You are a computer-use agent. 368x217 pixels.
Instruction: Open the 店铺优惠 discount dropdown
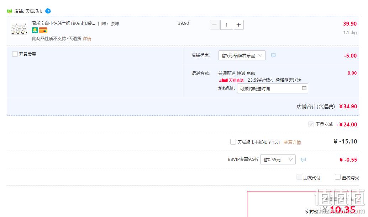click(x=242, y=55)
